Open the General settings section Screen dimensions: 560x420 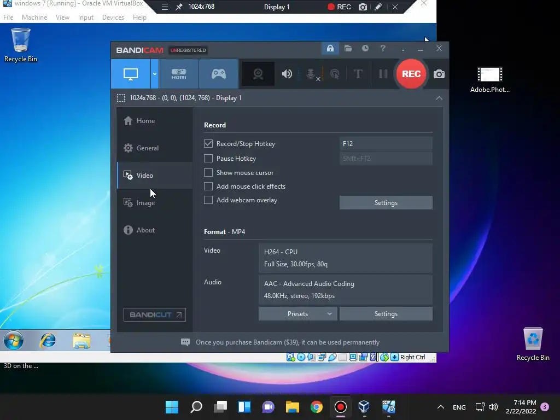point(154,148)
